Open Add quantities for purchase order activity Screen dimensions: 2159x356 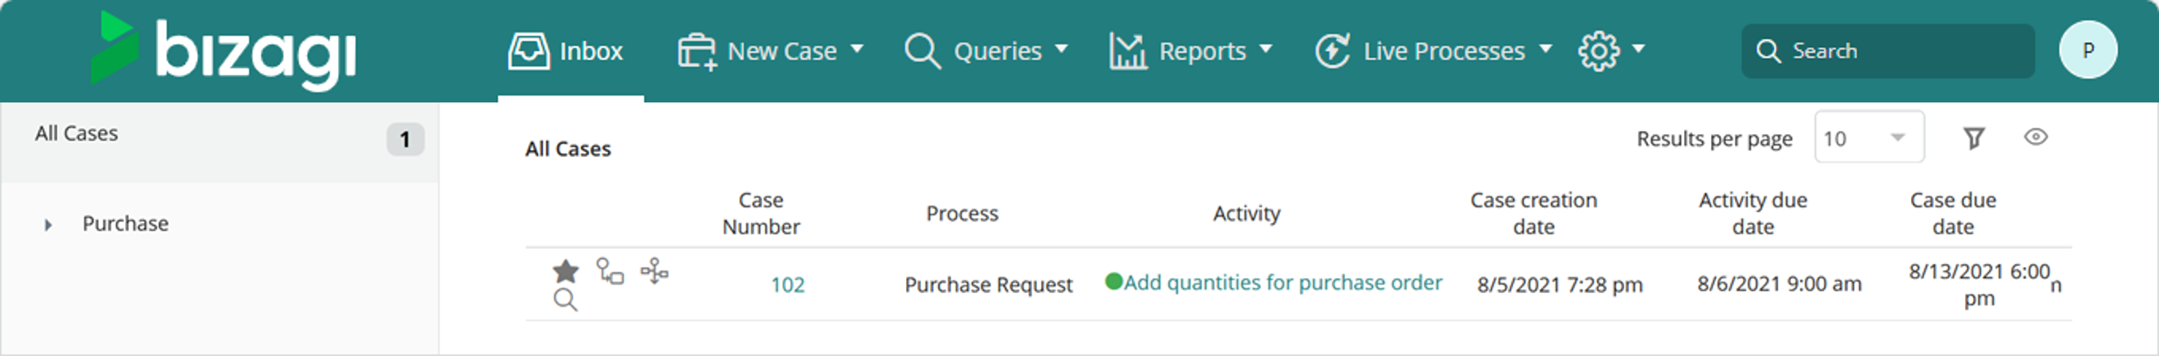1282,283
